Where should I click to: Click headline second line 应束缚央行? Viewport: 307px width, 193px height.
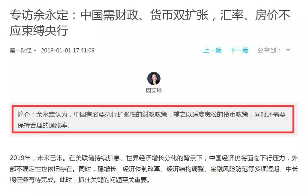[x=39, y=31]
